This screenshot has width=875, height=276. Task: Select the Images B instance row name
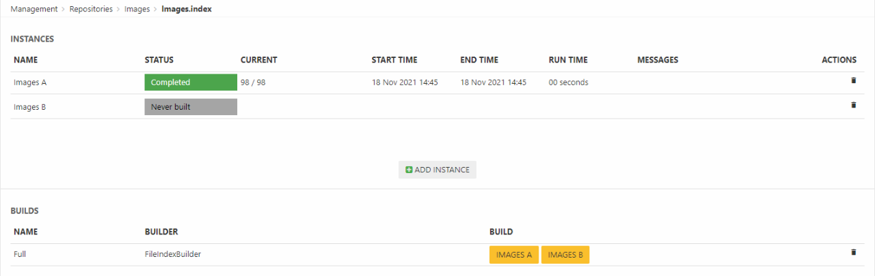click(x=30, y=107)
